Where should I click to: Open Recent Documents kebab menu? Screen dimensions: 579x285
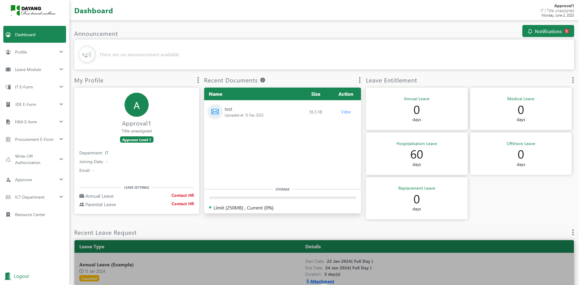pos(359,80)
